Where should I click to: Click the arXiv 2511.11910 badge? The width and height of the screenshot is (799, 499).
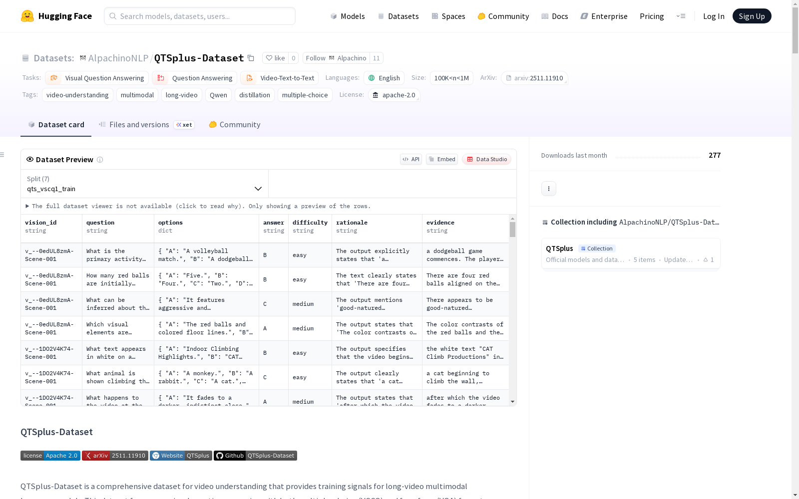[115, 456]
